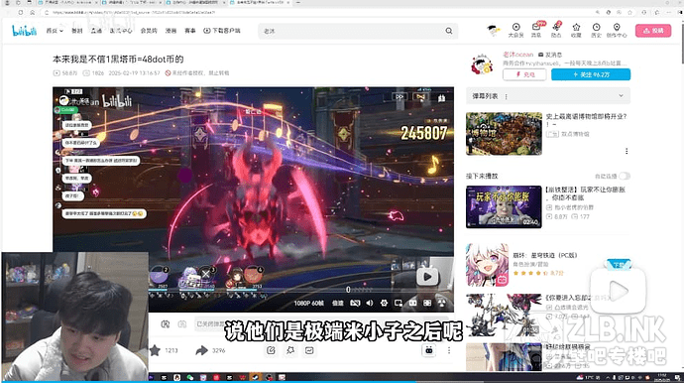This screenshot has width=684, height=383.
Task: Share the video via arrow icon 3296
Action: pyautogui.click(x=201, y=350)
